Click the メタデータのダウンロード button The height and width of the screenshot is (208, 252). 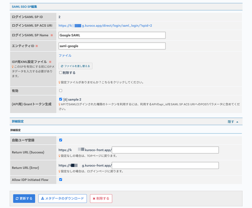click(x=63, y=198)
